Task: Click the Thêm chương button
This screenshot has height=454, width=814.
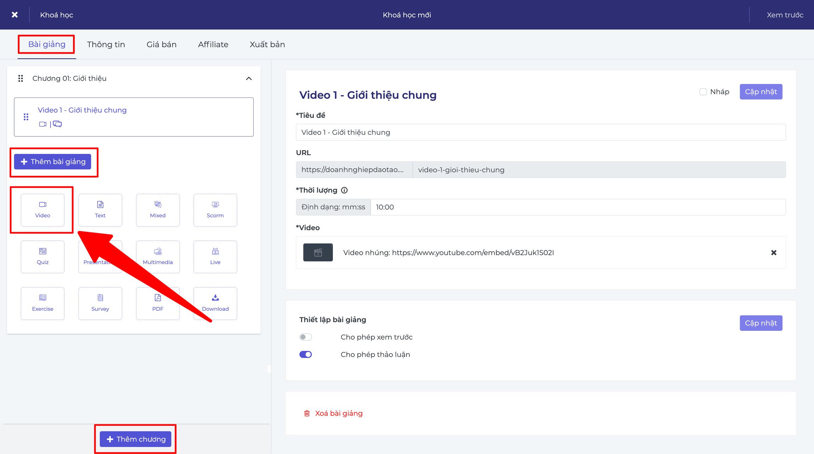Action: click(135, 439)
